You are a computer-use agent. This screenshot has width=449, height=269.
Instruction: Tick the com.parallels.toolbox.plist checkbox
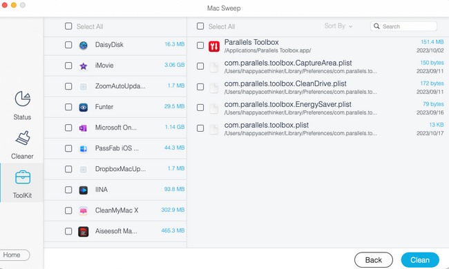point(200,128)
